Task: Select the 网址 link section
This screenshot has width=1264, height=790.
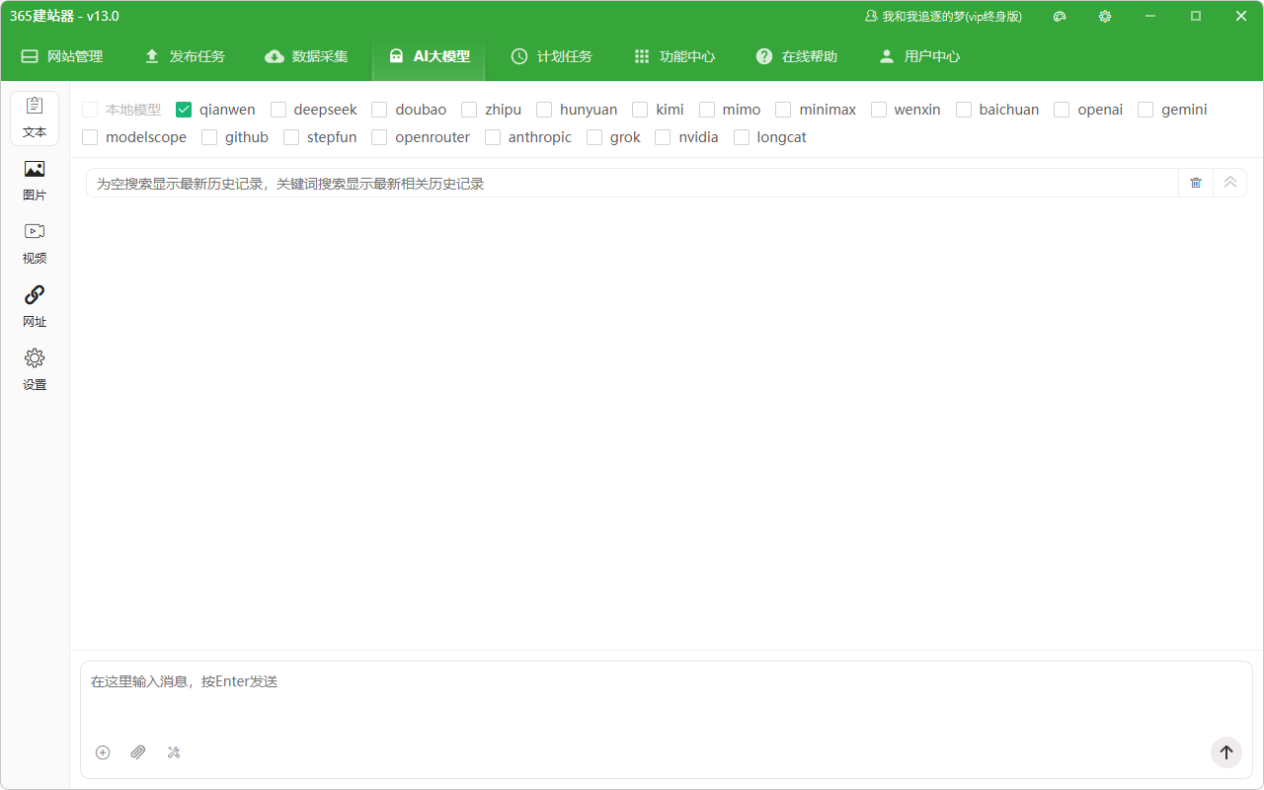Action: pos(35,308)
